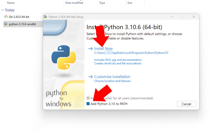This screenshot has width=210, height=131.
Task: Click the Python installer file icon
Action: (x=6, y=24)
